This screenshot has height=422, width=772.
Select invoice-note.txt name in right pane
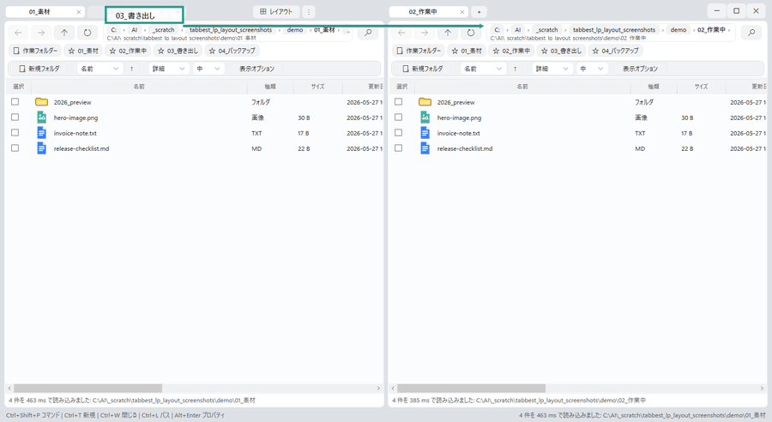tap(458, 134)
